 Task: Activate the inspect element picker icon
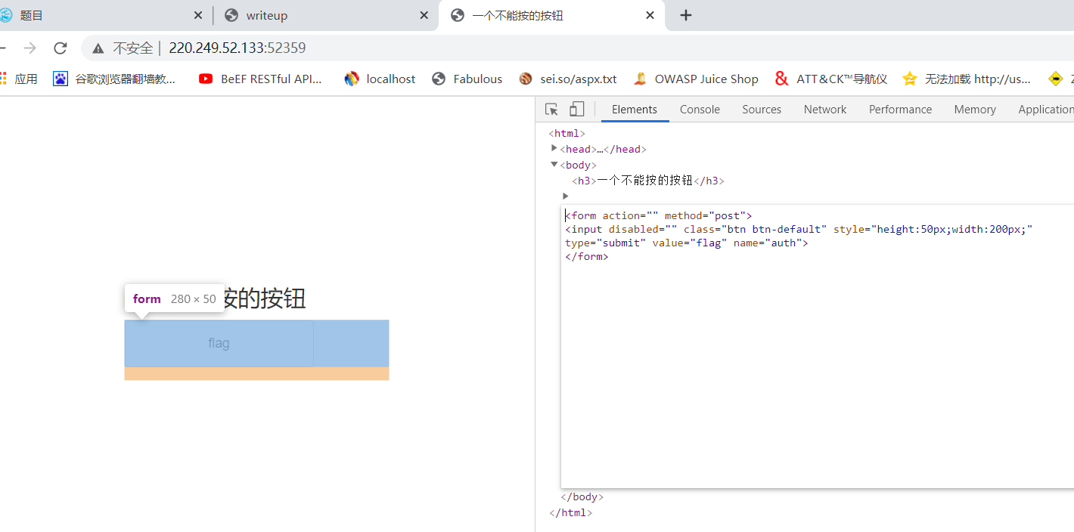(551, 110)
